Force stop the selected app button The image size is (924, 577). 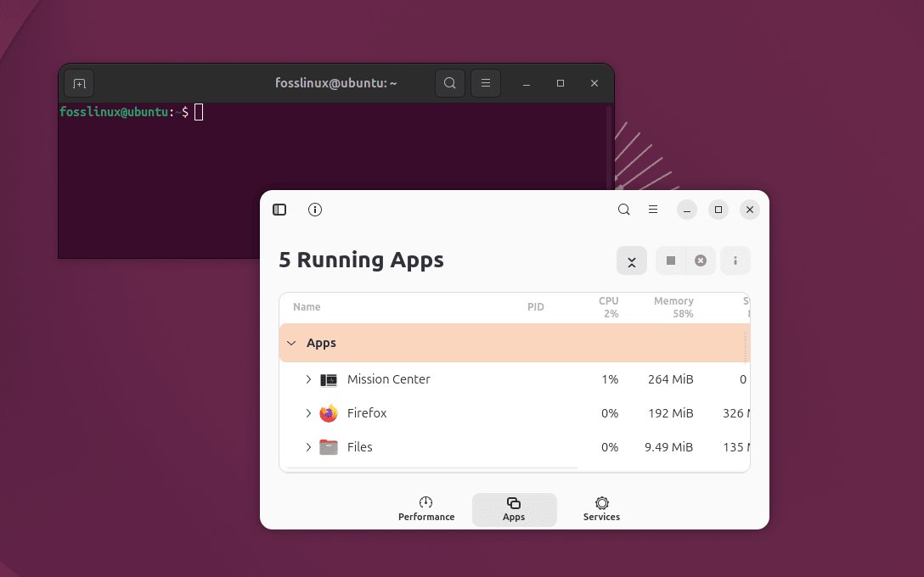[x=701, y=260]
